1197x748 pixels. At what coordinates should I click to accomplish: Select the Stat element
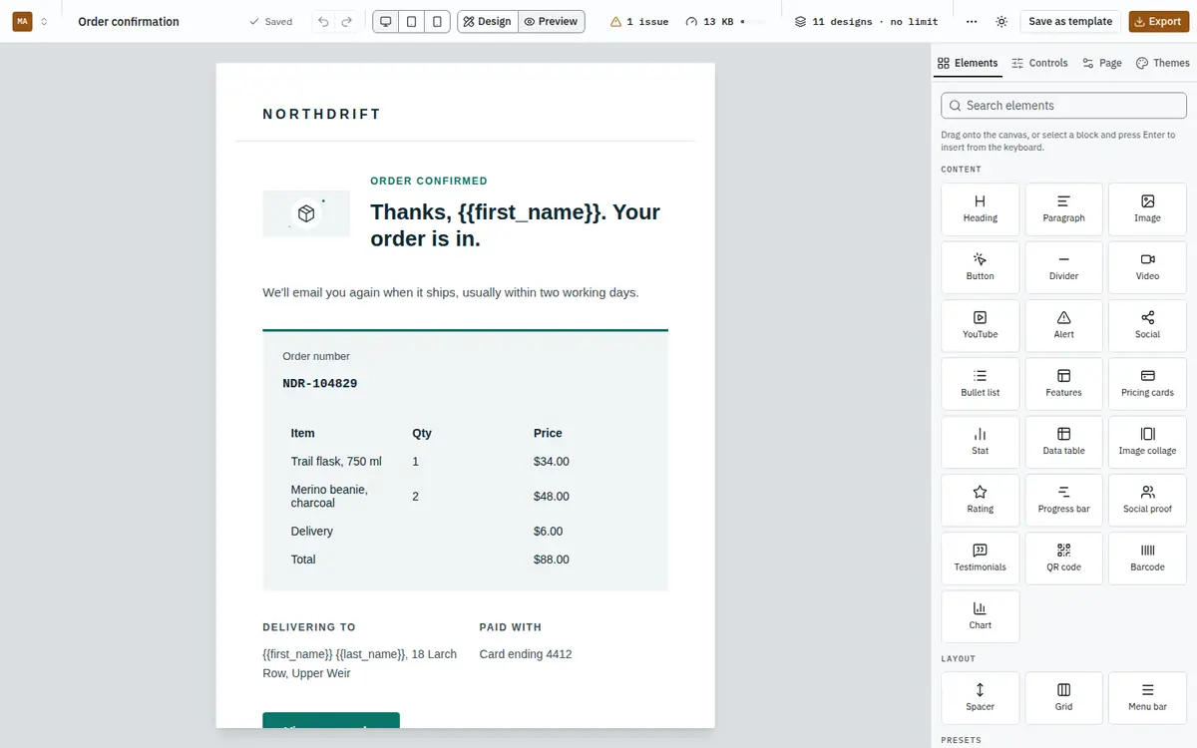coord(981,442)
